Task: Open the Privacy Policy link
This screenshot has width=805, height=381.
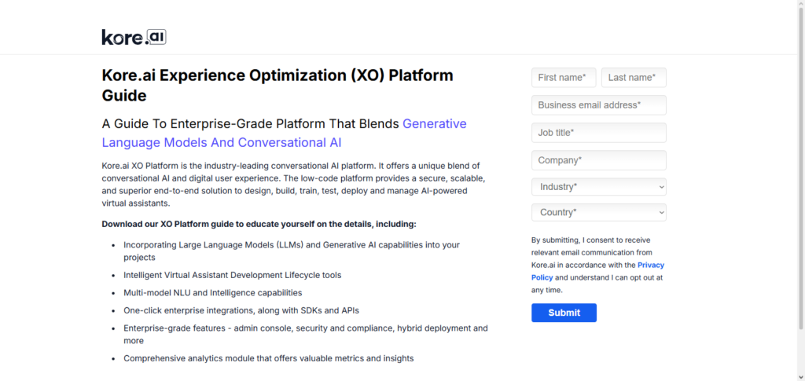Action: [x=597, y=271]
